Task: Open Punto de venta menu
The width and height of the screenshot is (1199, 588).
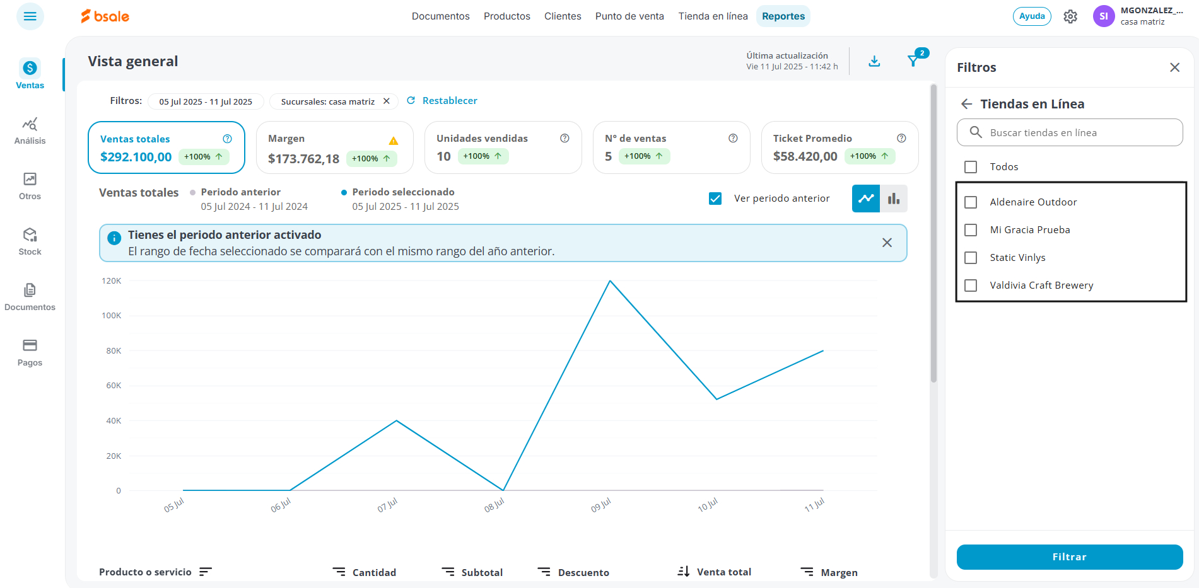Action: click(629, 16)
